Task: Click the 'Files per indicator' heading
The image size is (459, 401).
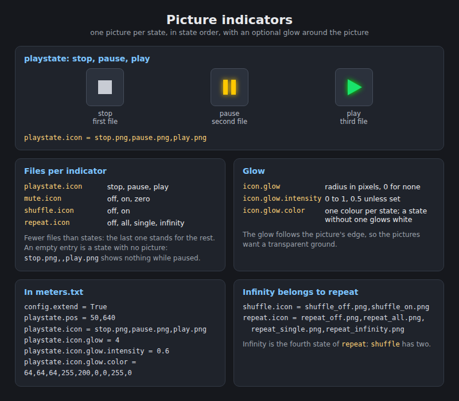Action: 65,171
